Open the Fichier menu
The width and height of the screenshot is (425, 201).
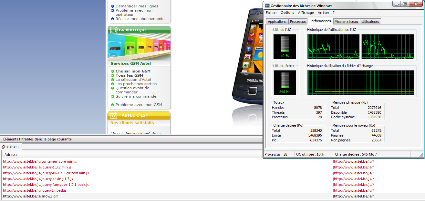click(x=271, y=13)
